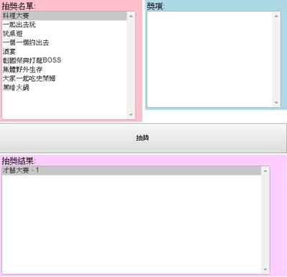
Task: Click the 抽獎 draw button
Action: (143, 138)
